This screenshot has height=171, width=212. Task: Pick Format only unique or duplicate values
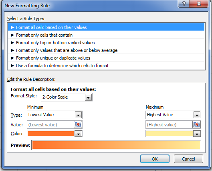click(106, 58)
